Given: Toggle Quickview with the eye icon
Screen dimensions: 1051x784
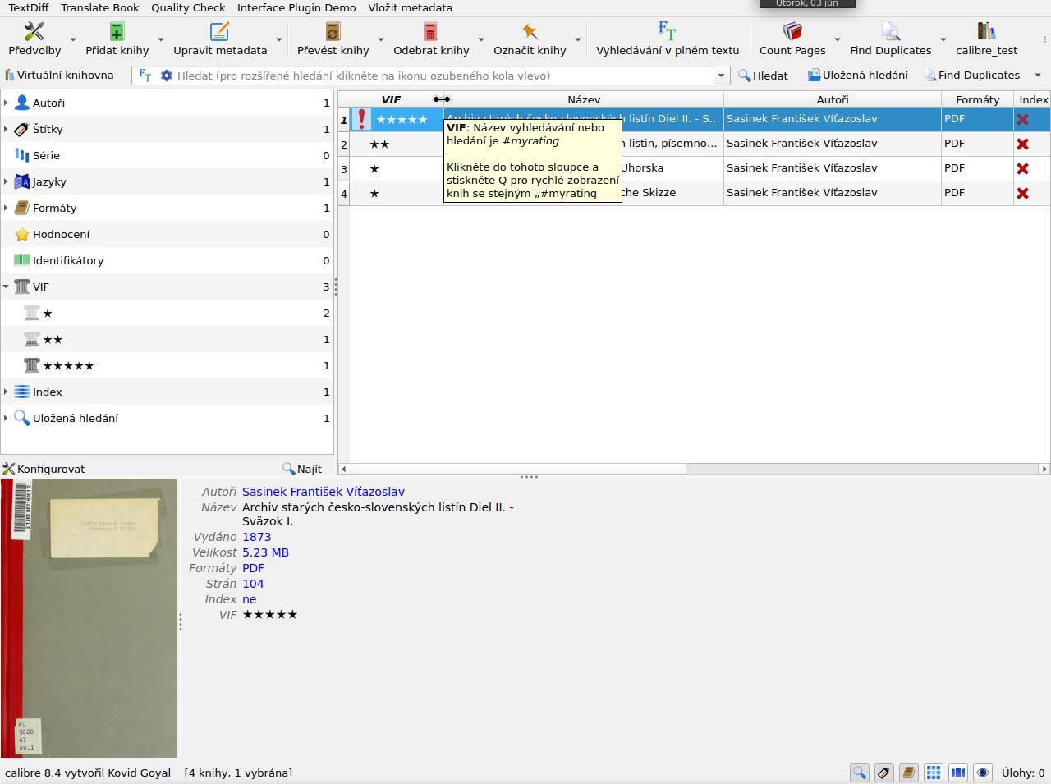Looking at the screenshot, I should click(983, 773).
